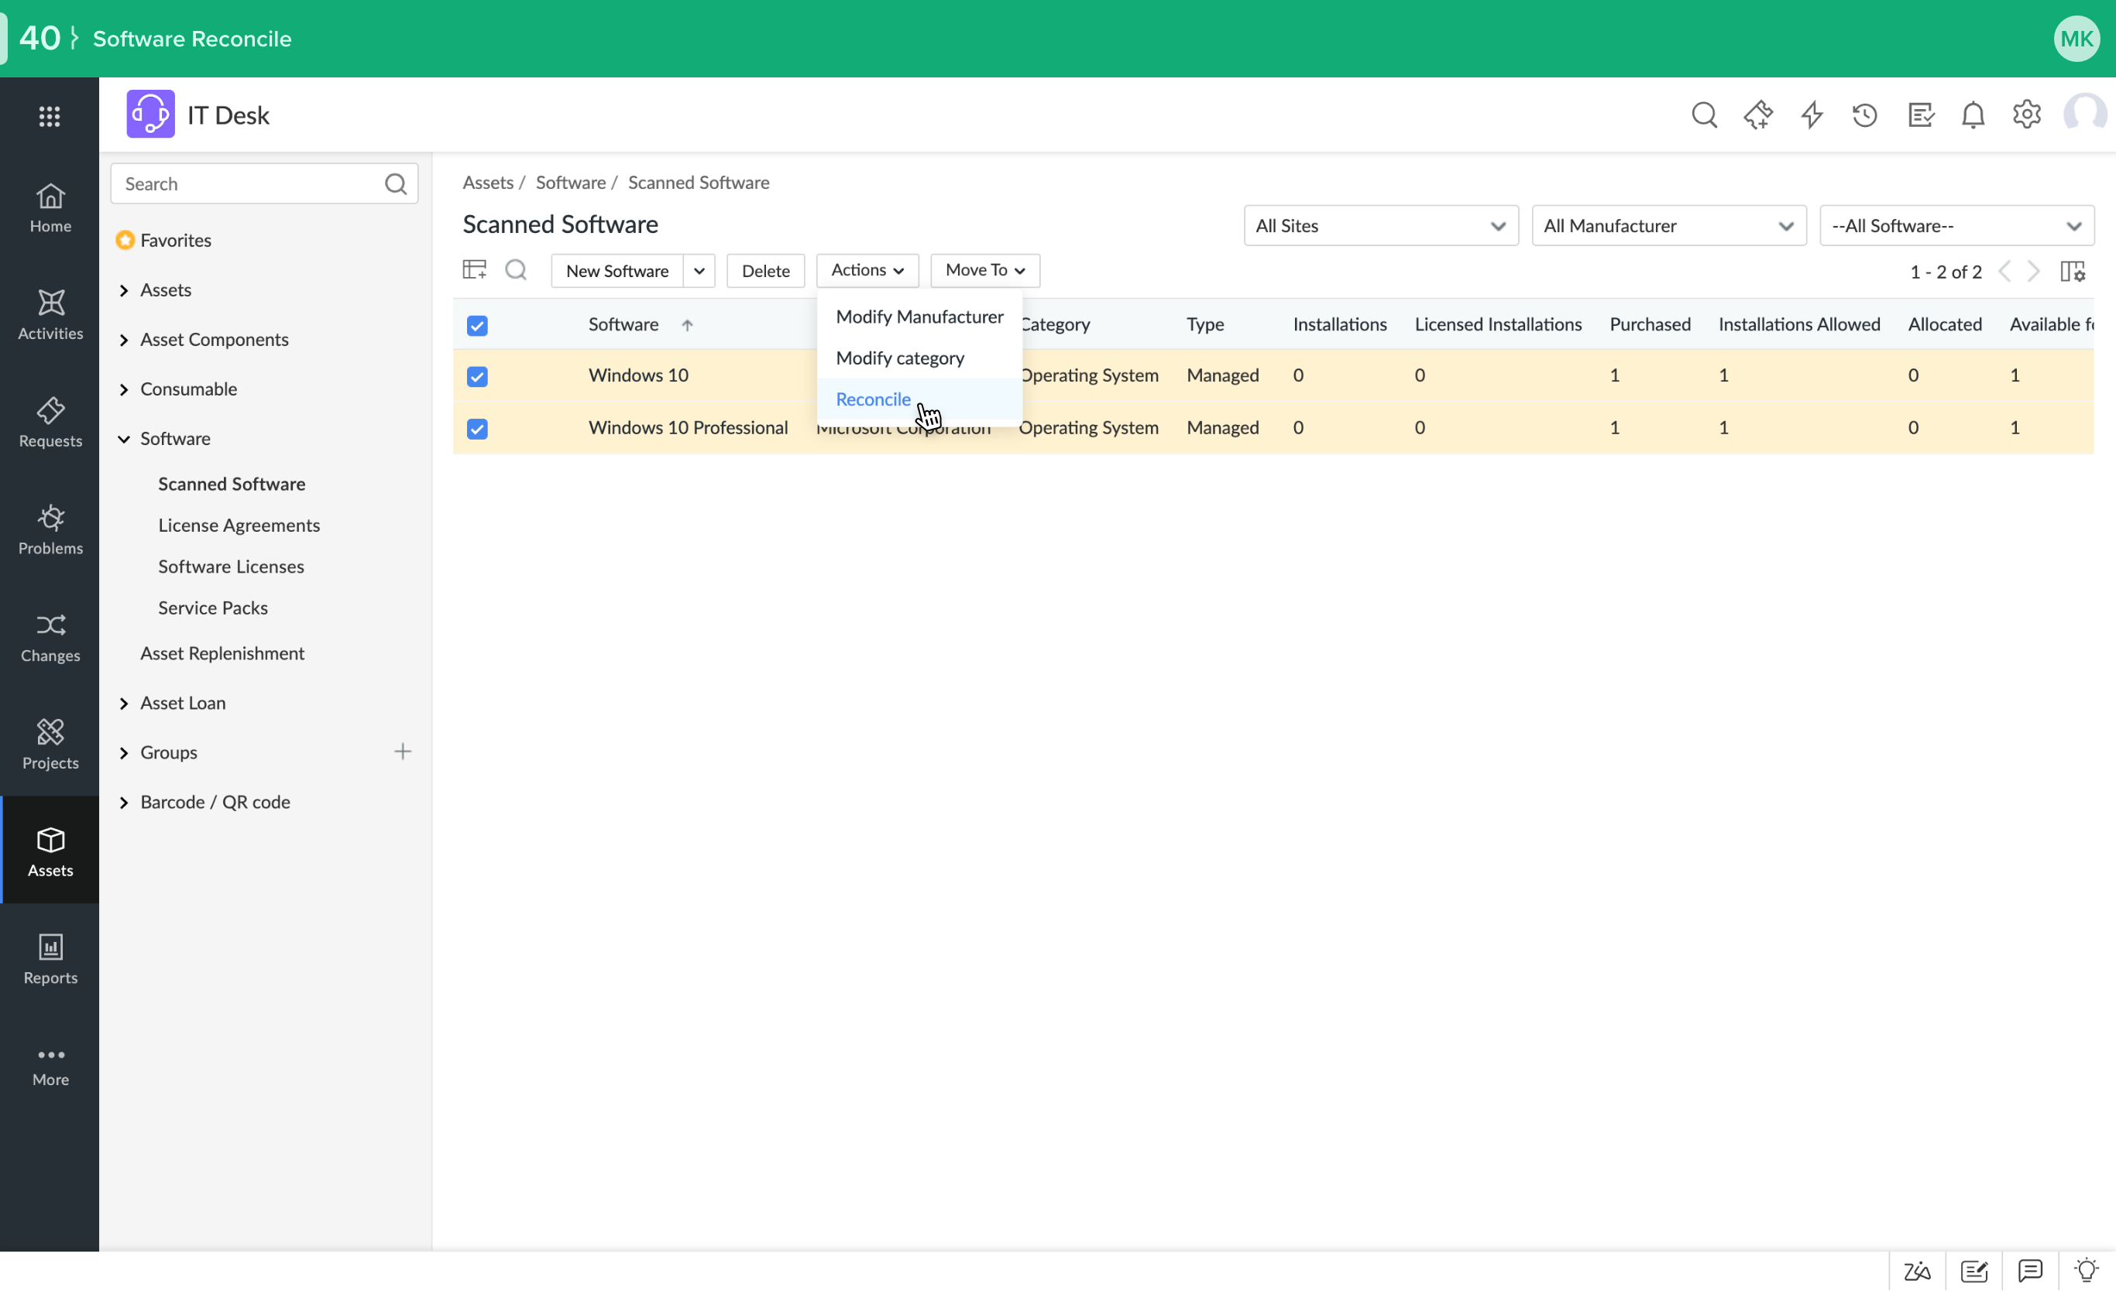Open notifications bell icon
The width and height of the screenshot is (2116, 1291).
[1973, 115]
